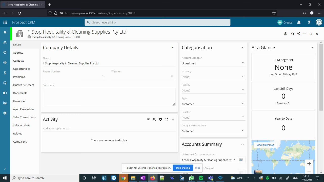Image resolution: width=324 pixels, height=182 pixels.
Task: Open the Type dropdown
Action: (213, 104)
